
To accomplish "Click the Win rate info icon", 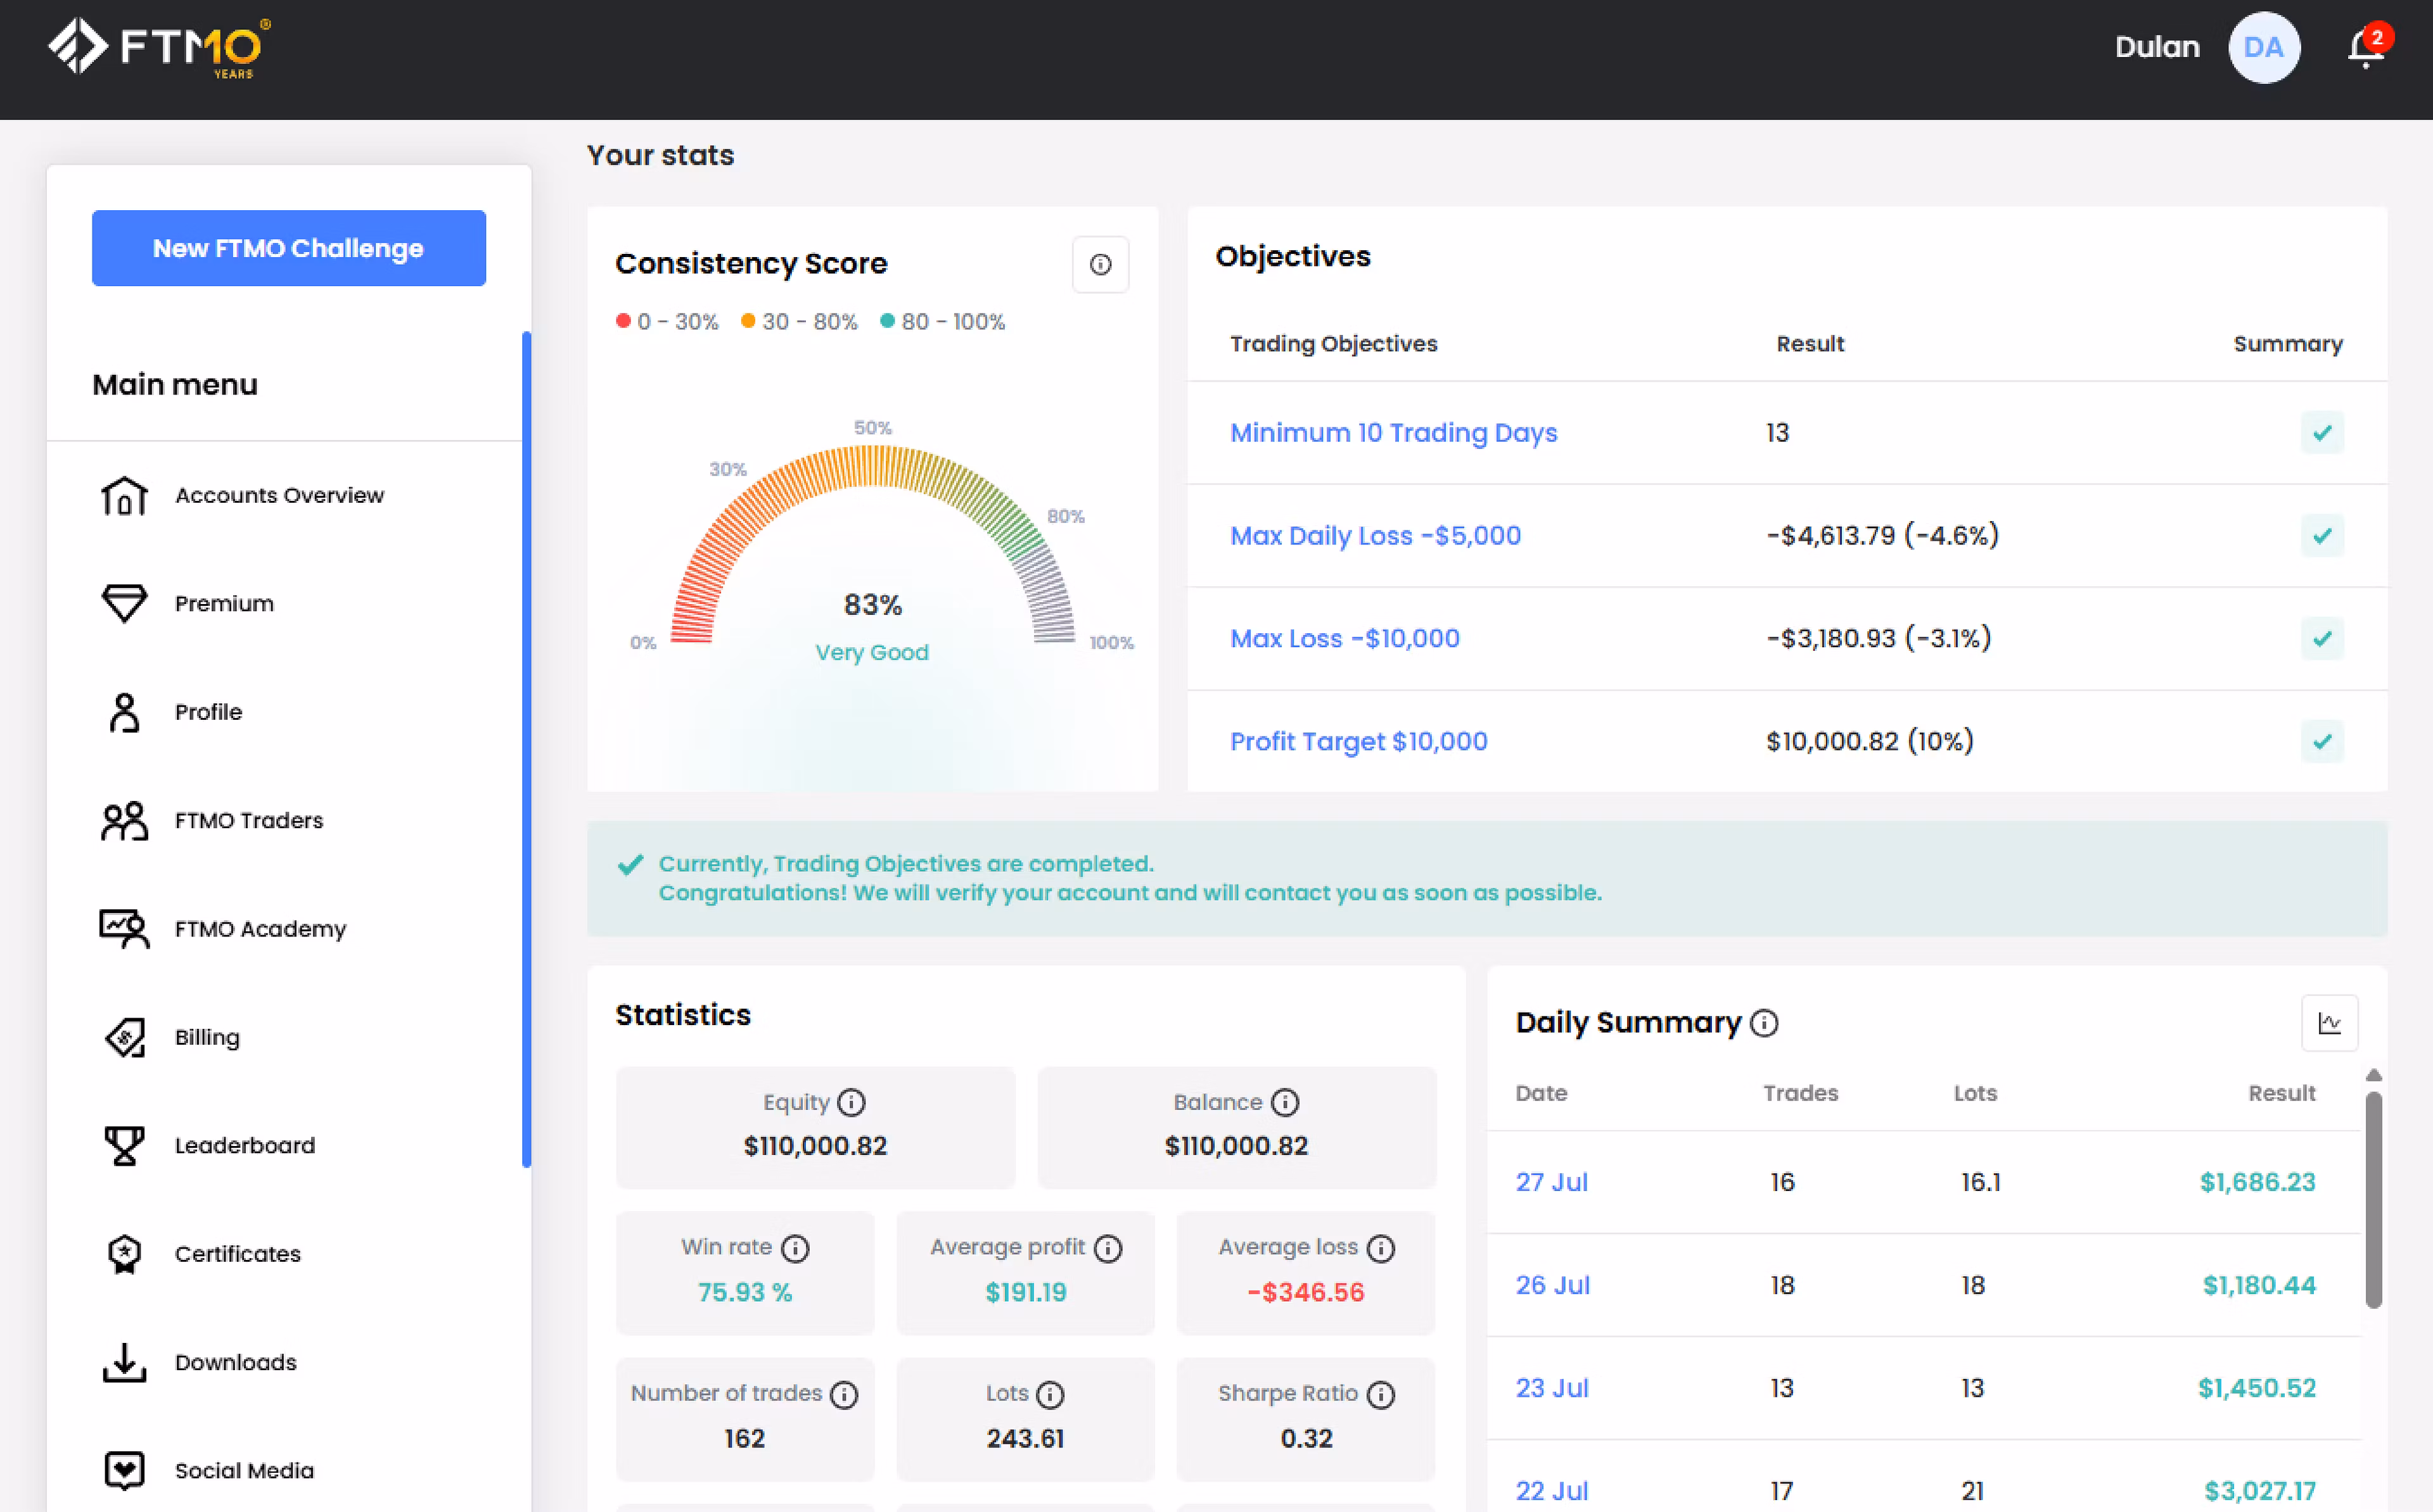I will point(795,1248).
